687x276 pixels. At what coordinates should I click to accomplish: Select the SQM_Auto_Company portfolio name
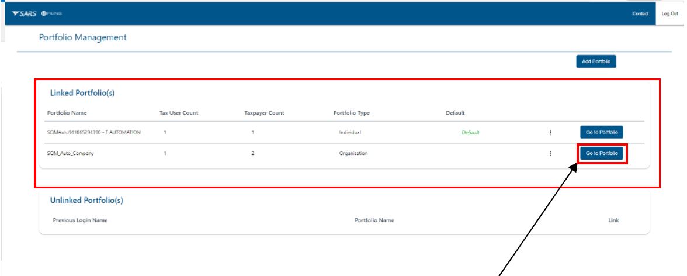coord(70,154)
